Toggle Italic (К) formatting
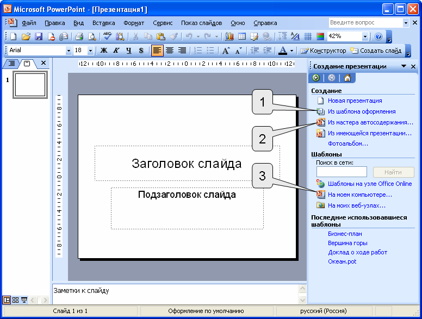The image size is (422, 319). tap(116, 51)
